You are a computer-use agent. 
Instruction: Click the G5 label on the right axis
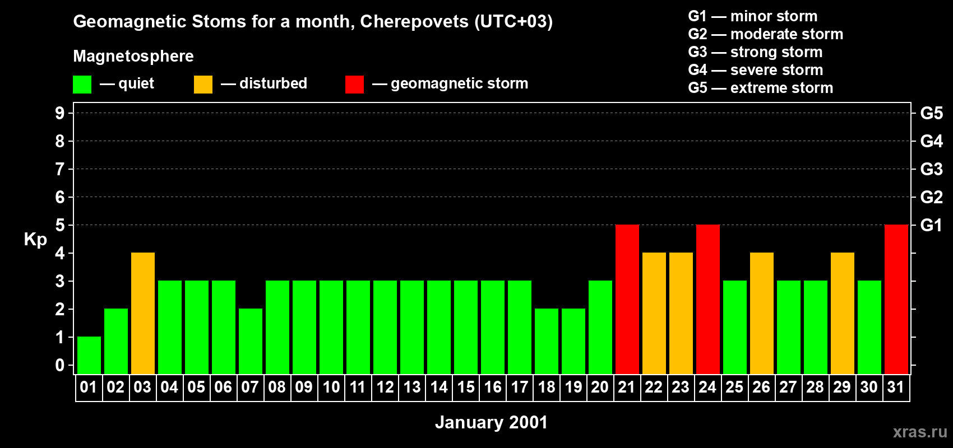(931, 113)
